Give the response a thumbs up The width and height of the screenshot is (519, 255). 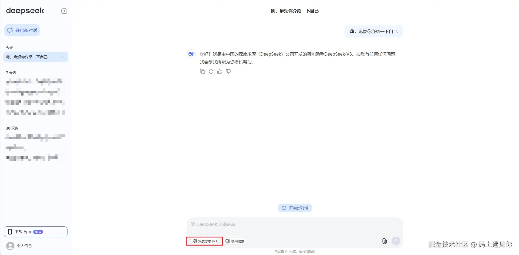click(220, 72)
